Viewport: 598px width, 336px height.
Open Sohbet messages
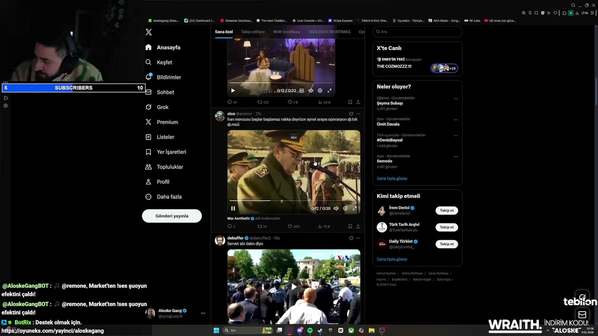click(x=160, y=92)
